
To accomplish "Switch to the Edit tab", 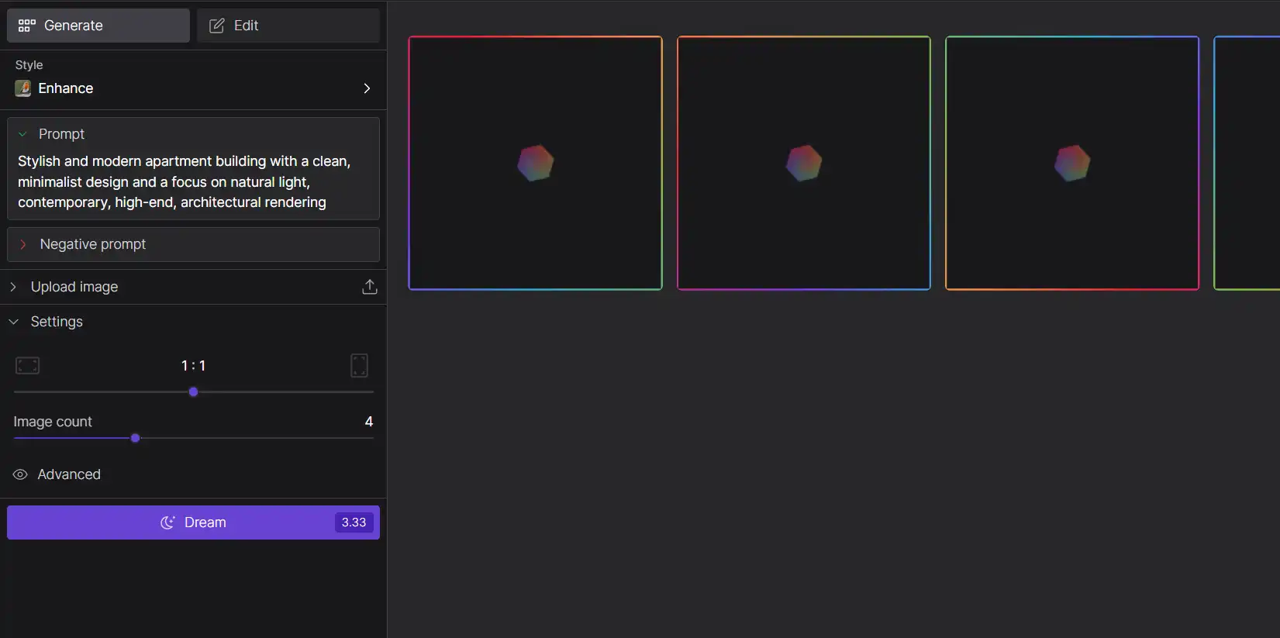I will click(288, 26).
